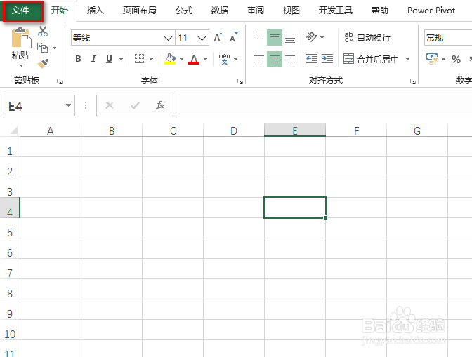
Task: Switch to 页面布局 (Page Layout) tab
Action: (x=139, y=11)
